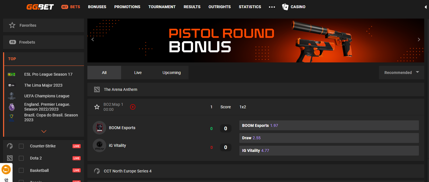The width and height of the screenshot is (429, 182).
Task: Click the CS icon beside CCT North Europe Series 4
Action: pyautogui.click(x=97, y=171)
